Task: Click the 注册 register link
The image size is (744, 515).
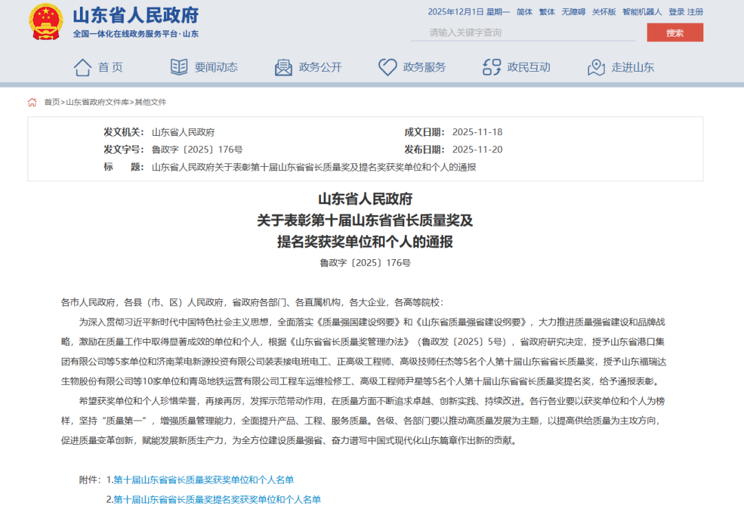Action: tap(695, 12)
